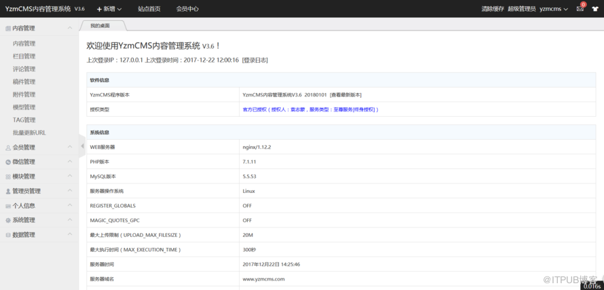Click the 超级管理员 label
Viewport: 604px width, 290px height.
(x=522, y=9)
